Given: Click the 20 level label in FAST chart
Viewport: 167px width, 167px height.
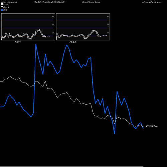Looking at the screenshot, I should pos(53,32).
